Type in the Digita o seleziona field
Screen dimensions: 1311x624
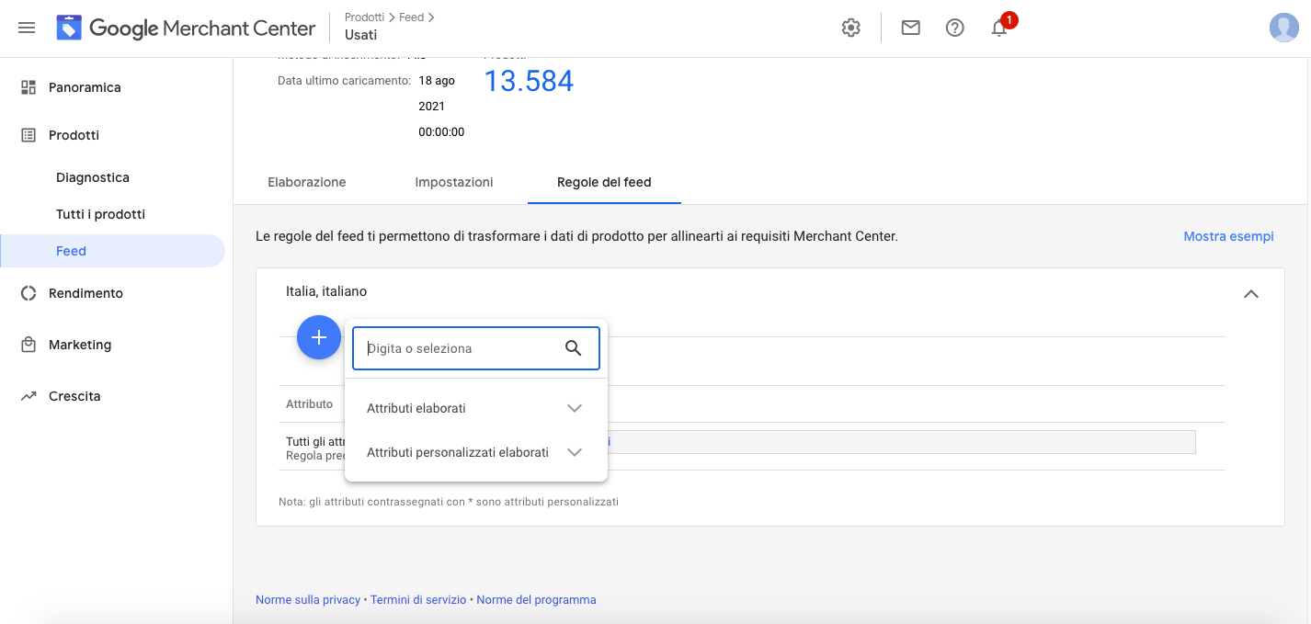pos(460,349)
